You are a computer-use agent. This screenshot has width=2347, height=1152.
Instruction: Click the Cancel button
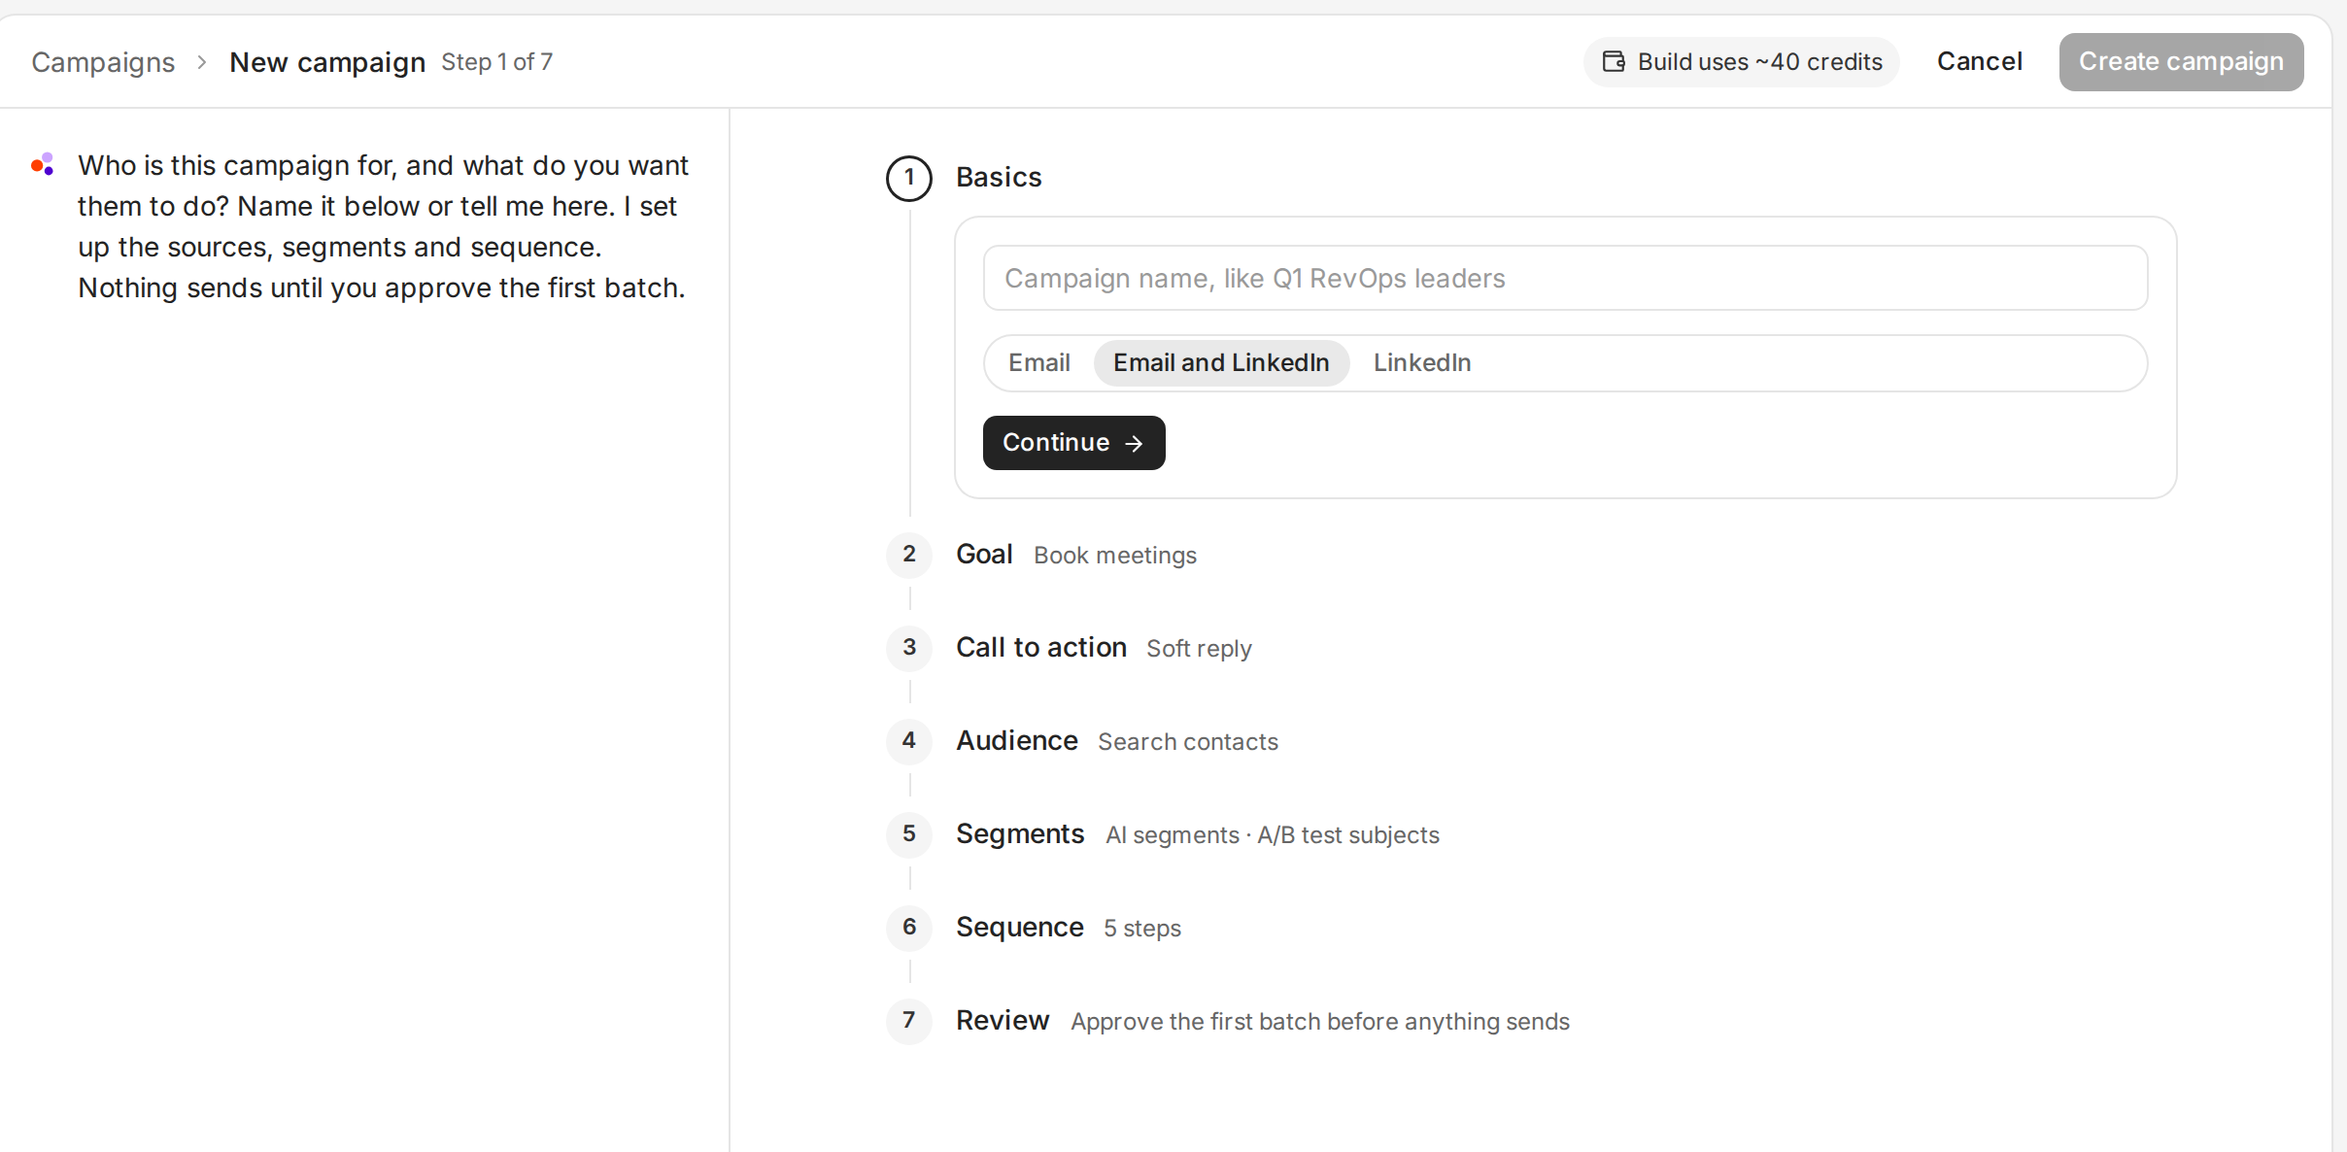[x=1980, y=62]
